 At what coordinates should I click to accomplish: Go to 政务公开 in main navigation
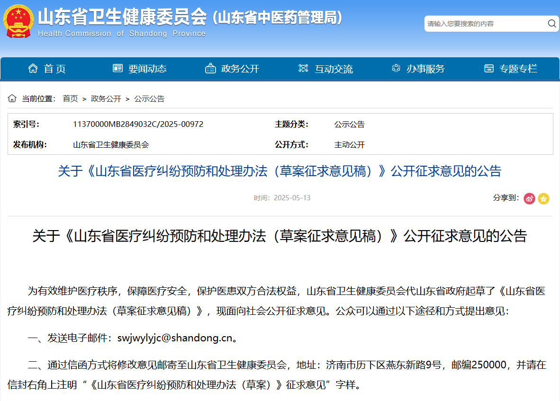click(240, 69)
